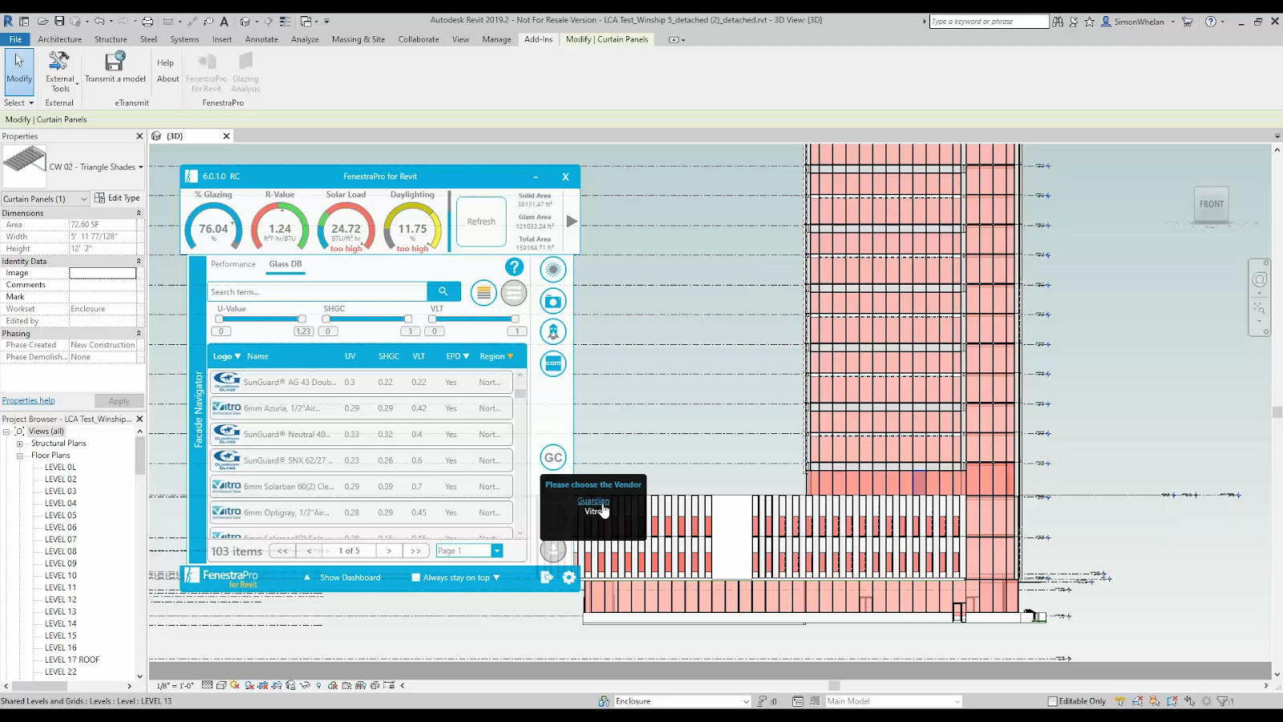Open the Properties help link
This screenshot has height=722, width=1283.
pyautogui.click(x=28, y=400)
